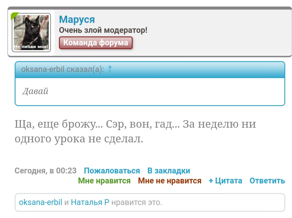
Task: Reply using the Ответить link
Action: (x=267, y=181)
